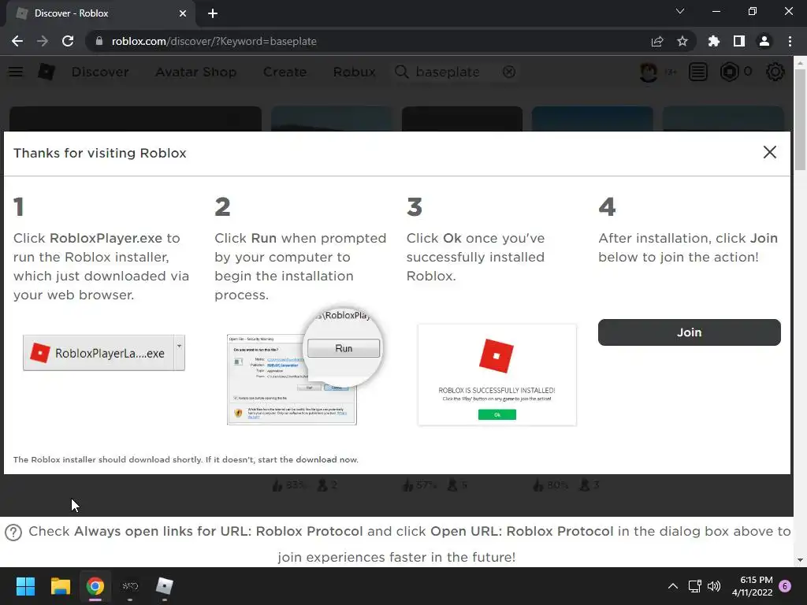Click page scrollbar down arrow

pyautogui.click(x=800, y=560)
